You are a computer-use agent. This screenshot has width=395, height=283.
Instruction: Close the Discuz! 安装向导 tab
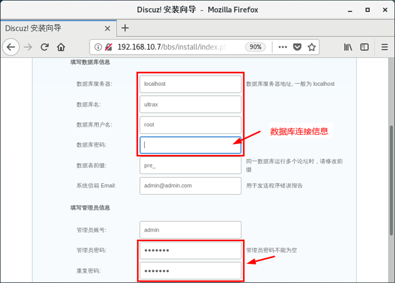[x=107, y=28]
